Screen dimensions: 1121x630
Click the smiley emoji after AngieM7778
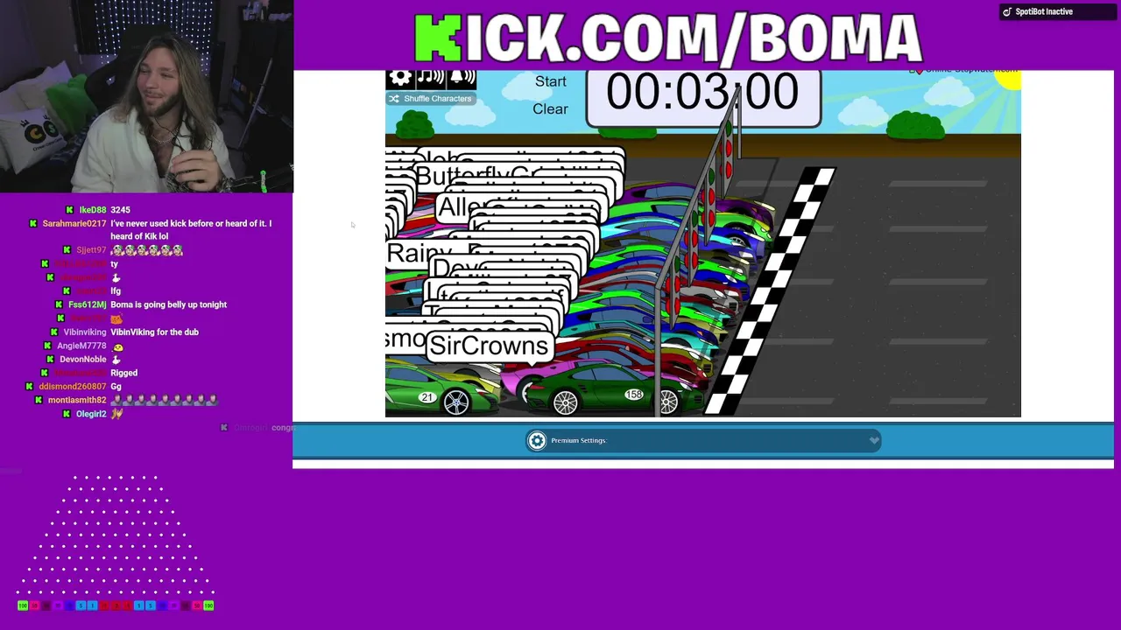pyautogui.click(x=117, y=347)
